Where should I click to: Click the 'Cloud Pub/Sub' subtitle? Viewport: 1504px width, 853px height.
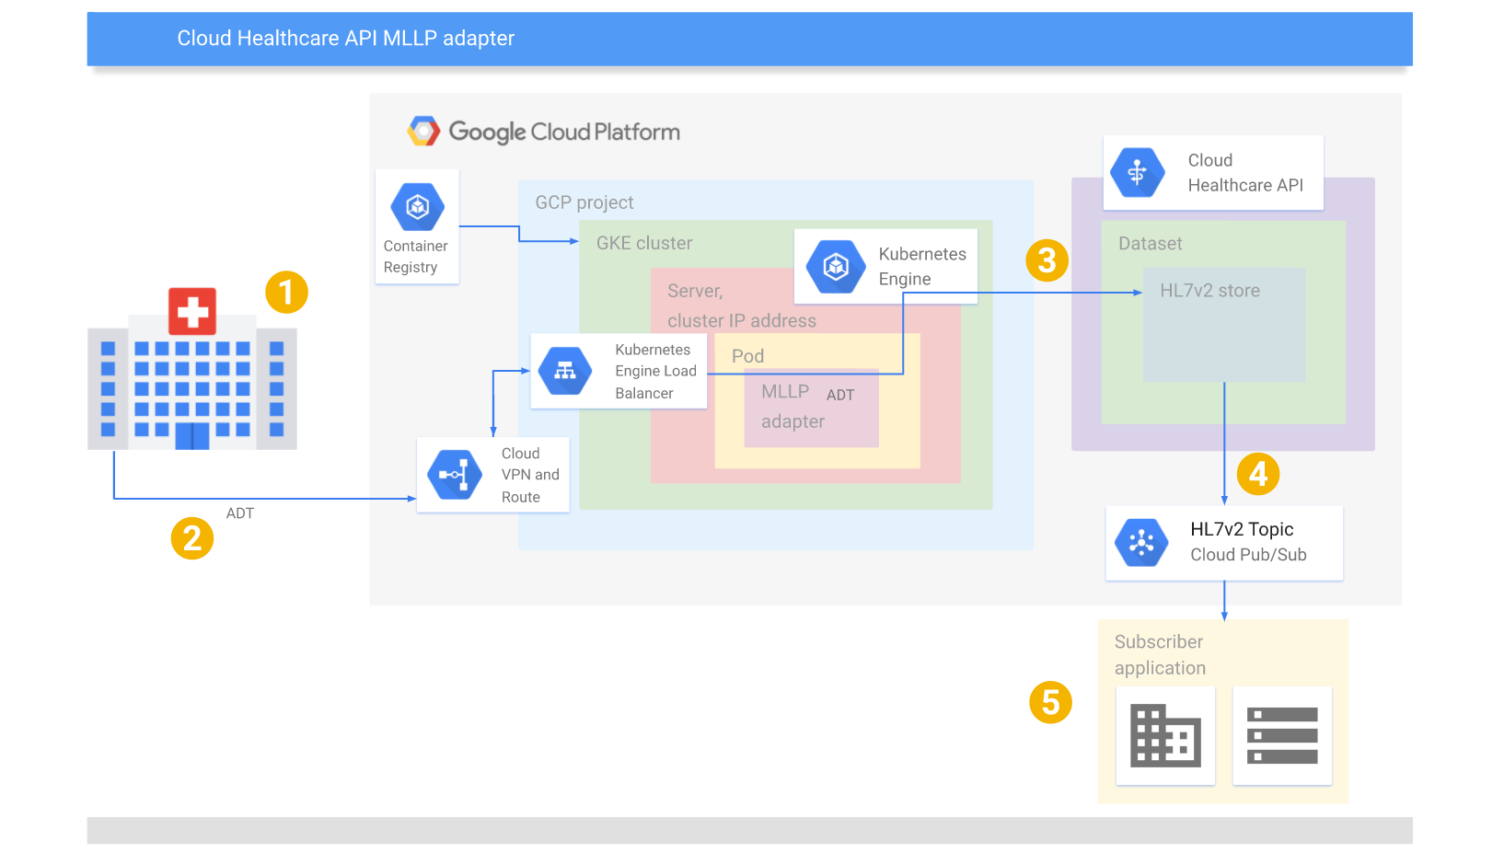tap(1248, 555)
